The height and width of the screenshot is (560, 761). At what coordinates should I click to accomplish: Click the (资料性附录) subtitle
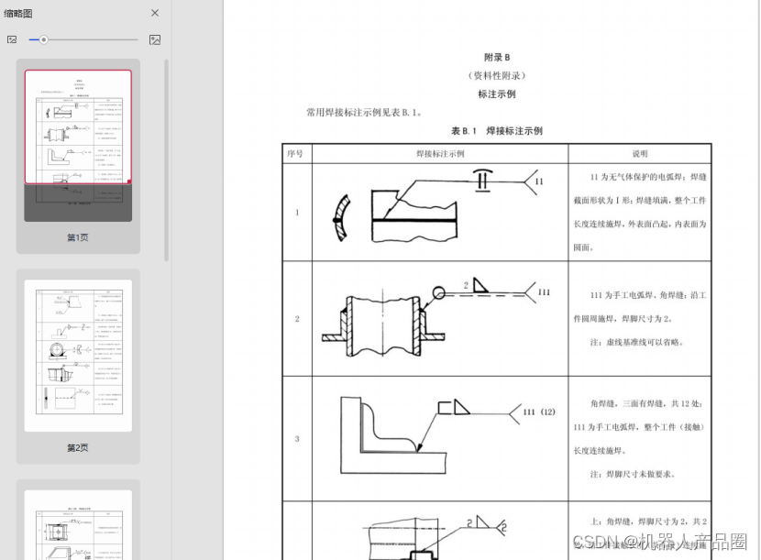497,76
